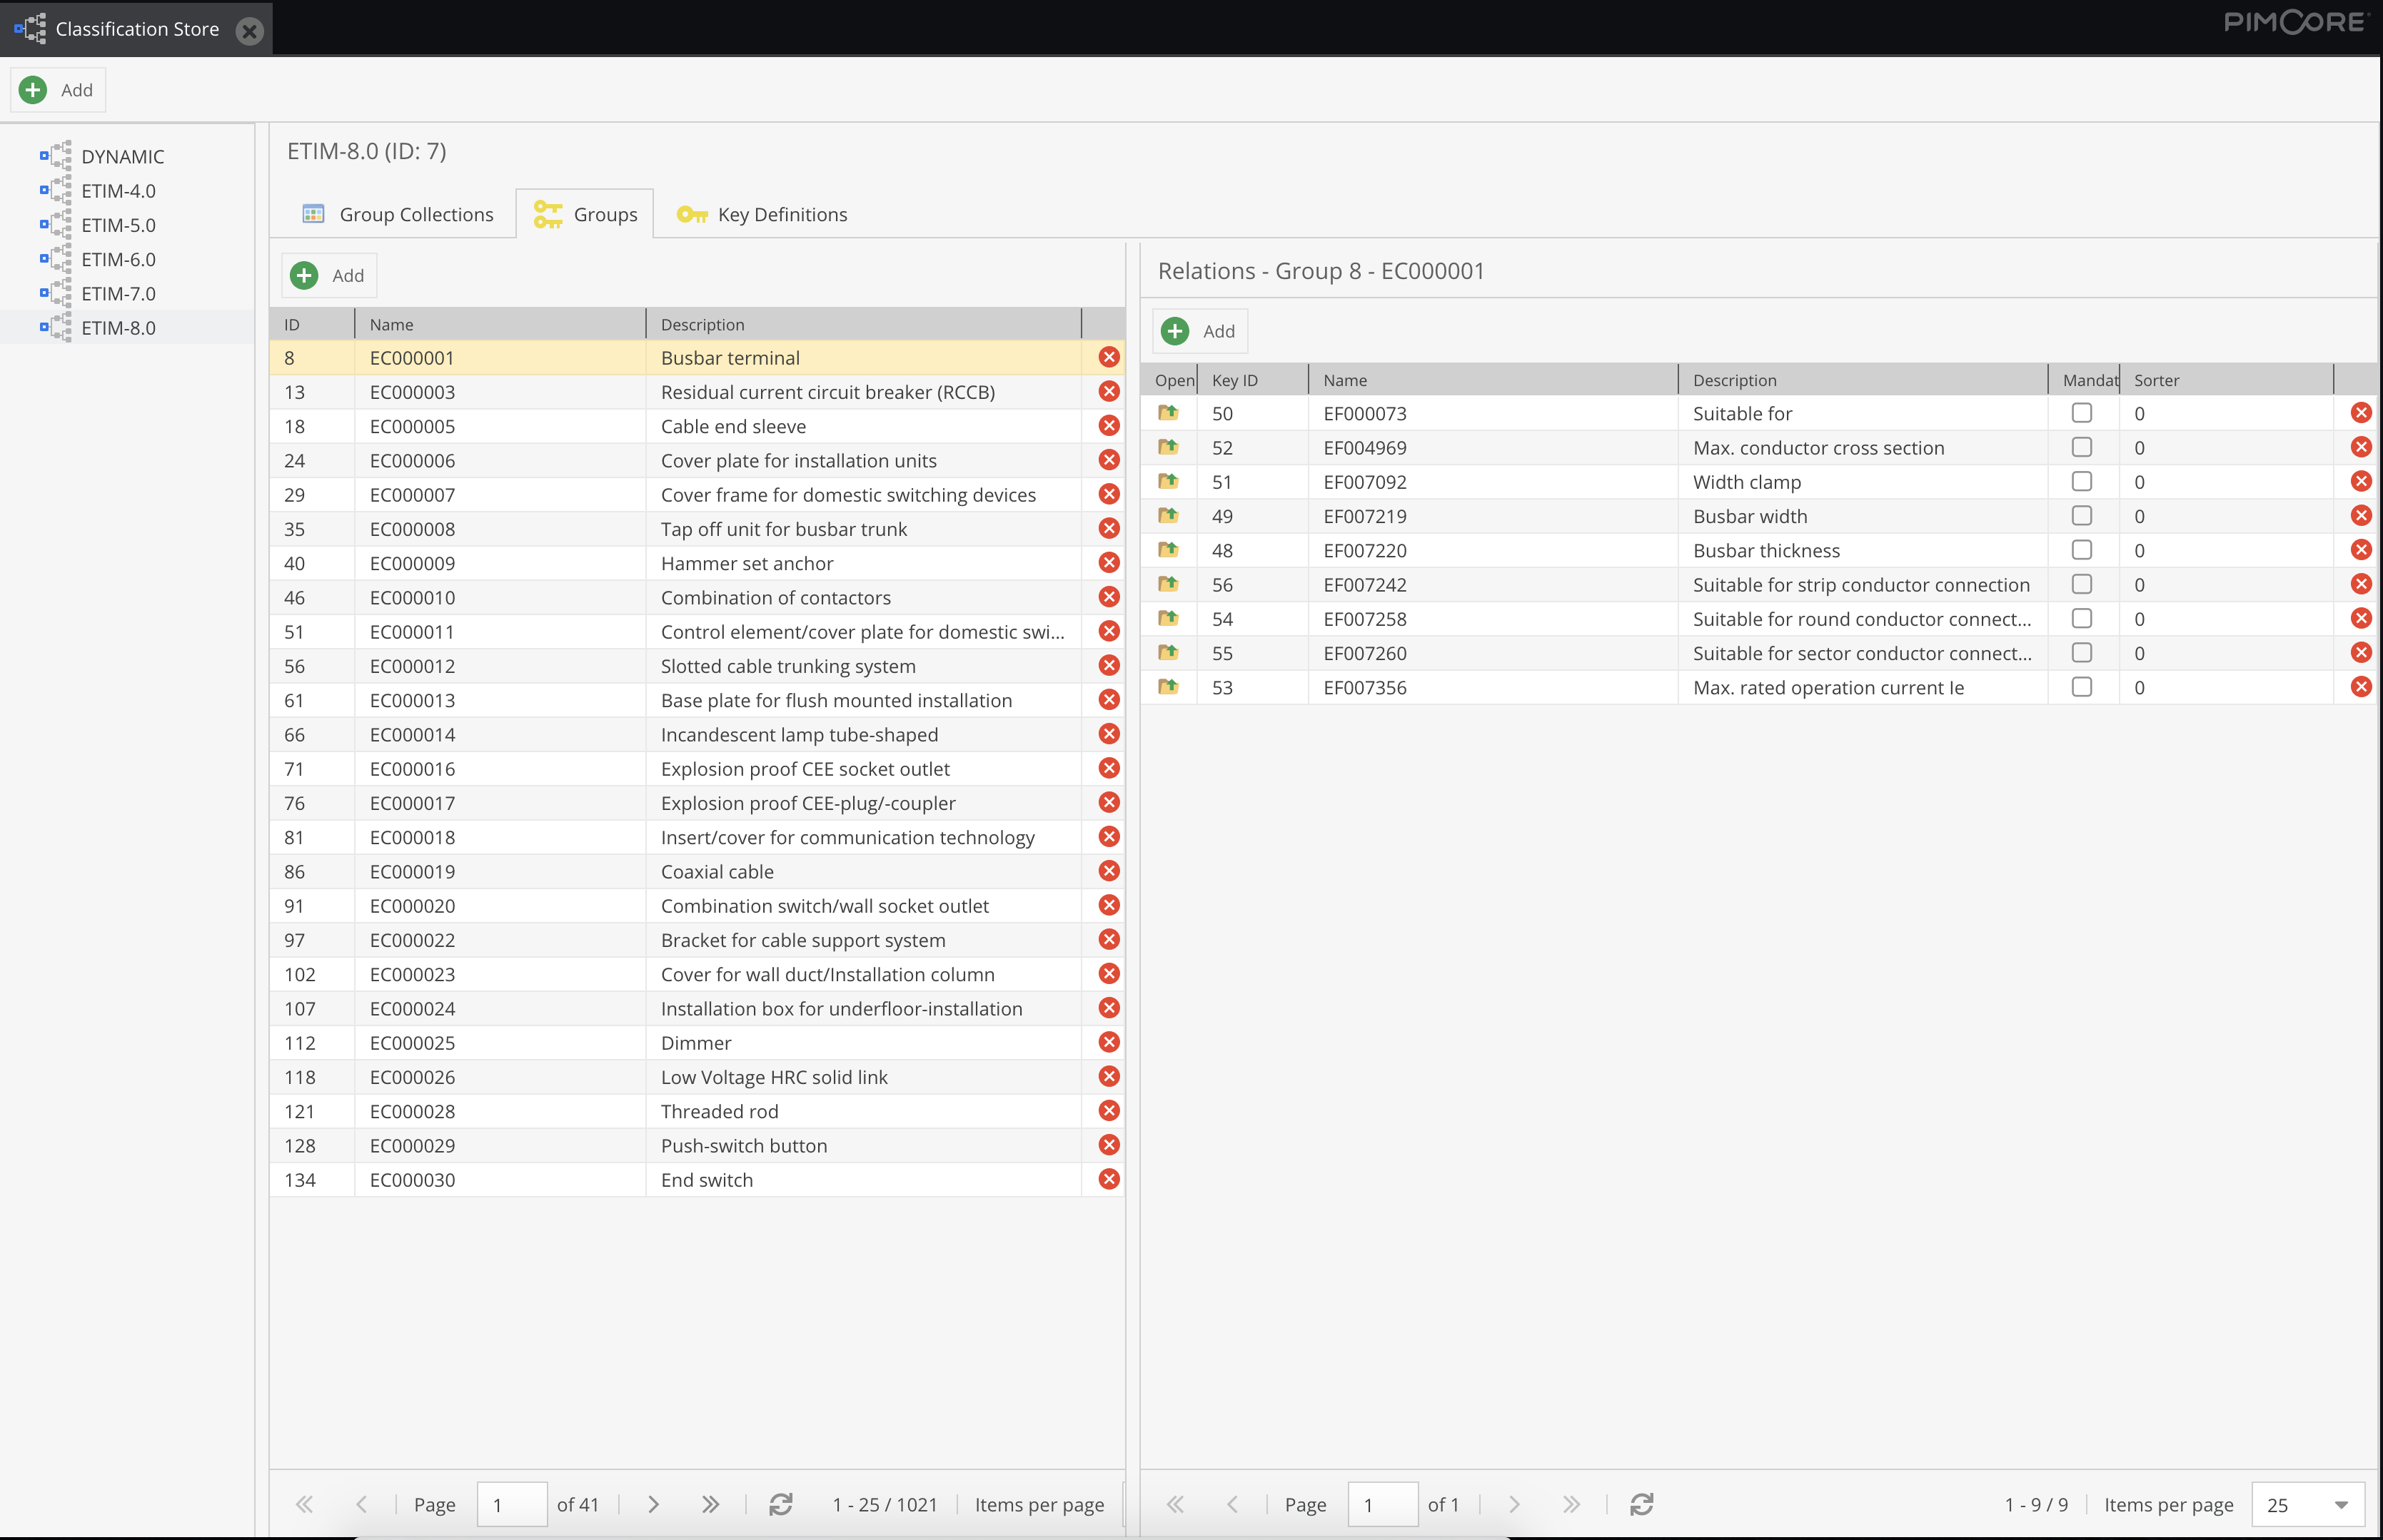Switch to Group Collections tab
Viewport: 2383px width, 1540px height.
397,214
